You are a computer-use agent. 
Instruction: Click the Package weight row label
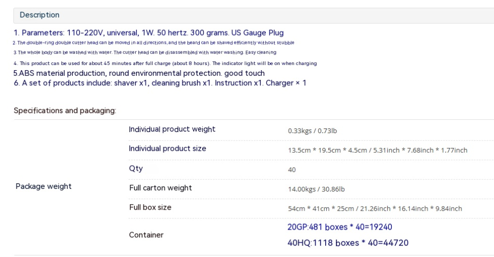click(x=43, y=186)
